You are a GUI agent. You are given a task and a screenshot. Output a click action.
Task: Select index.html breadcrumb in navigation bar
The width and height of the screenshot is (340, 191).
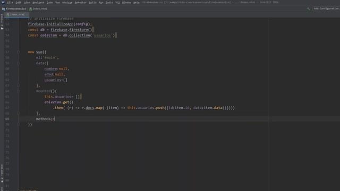click(38, 9)
